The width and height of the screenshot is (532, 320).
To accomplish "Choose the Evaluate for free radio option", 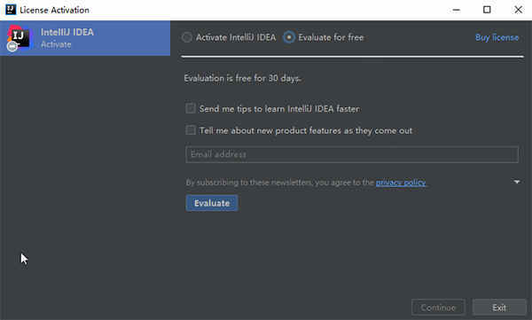I will coord(289,37).
